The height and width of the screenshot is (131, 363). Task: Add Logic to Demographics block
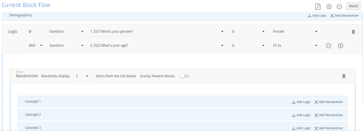317,16
